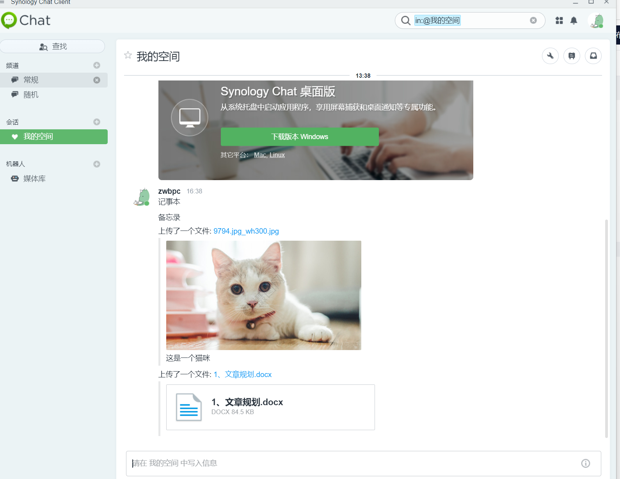Image resolution: width=620 pixels, height=479 pixels.
Task: Start a new conversation via 会话 plus icon
Action: [97, 122]
